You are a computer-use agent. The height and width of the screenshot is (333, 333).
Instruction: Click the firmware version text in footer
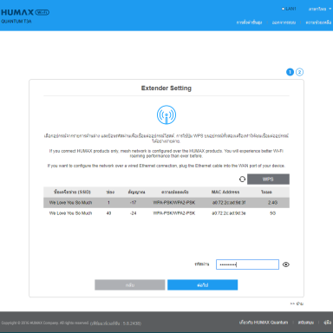point(115,323)
